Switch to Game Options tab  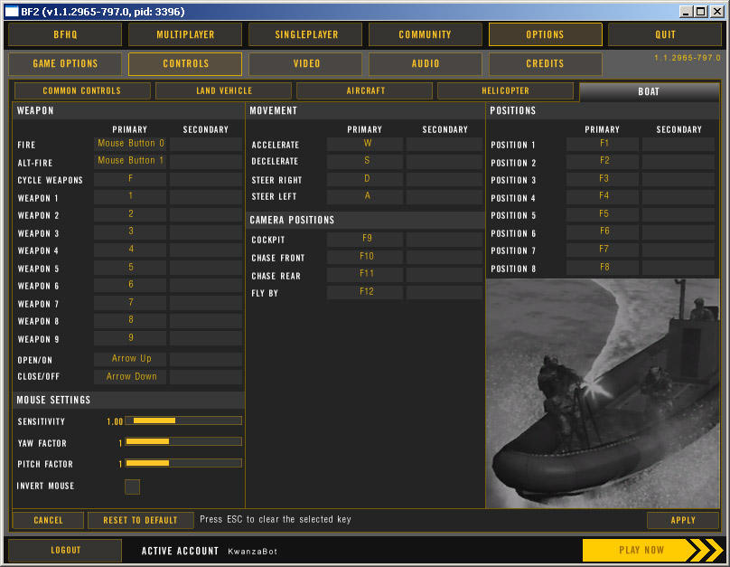point(65,64)
